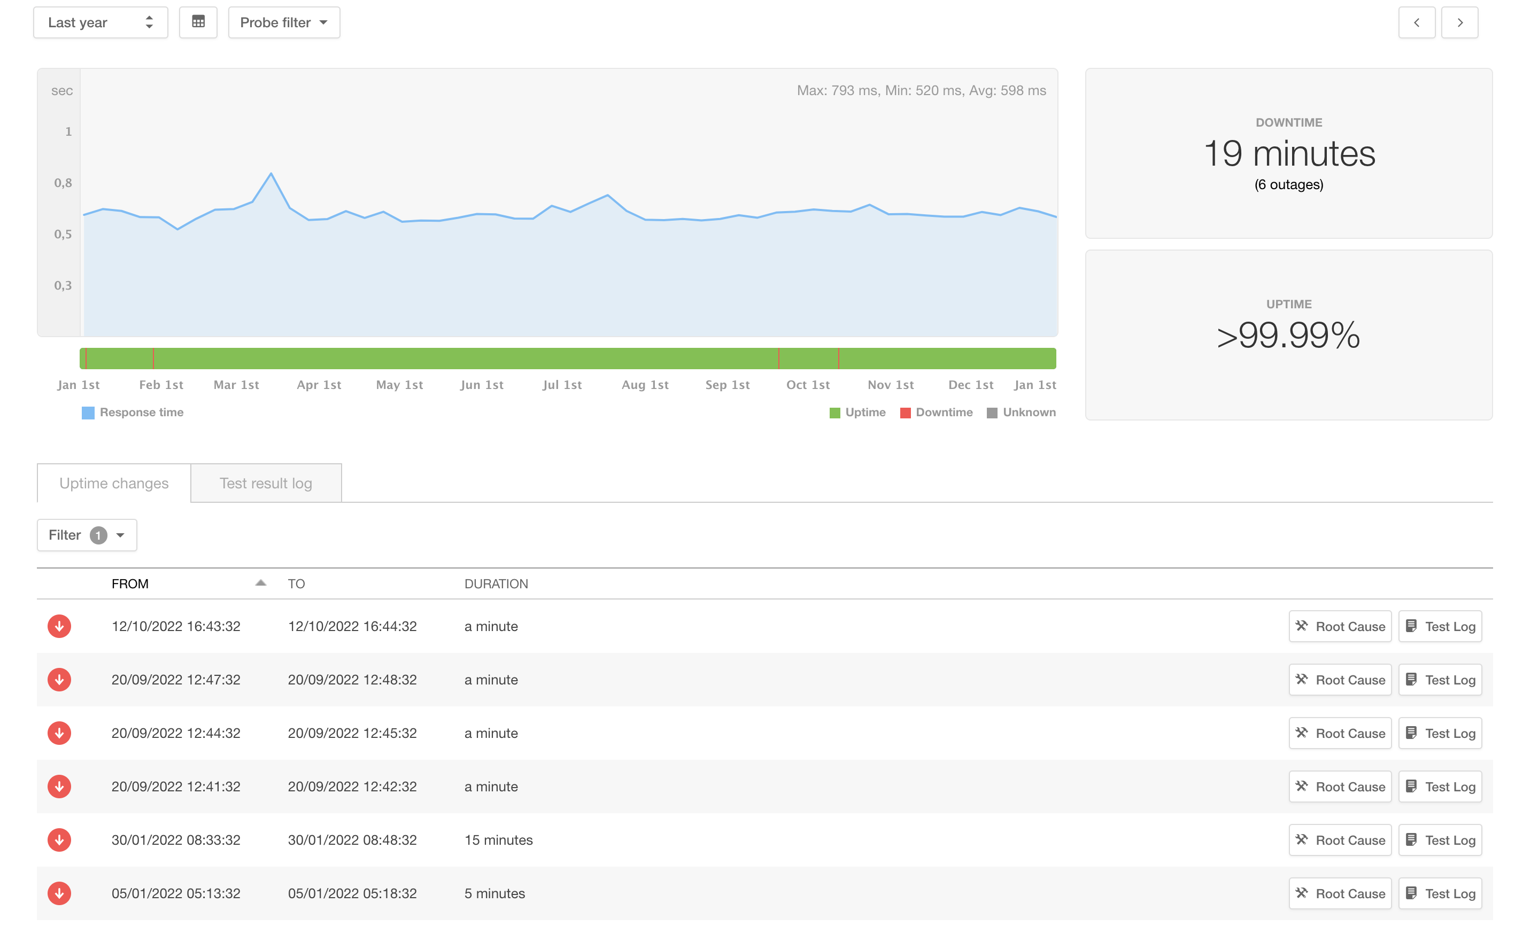The width and height of the screenshot is (1515, 934).
Task: Go to next period with right chevron
Action: (1459, 22)
